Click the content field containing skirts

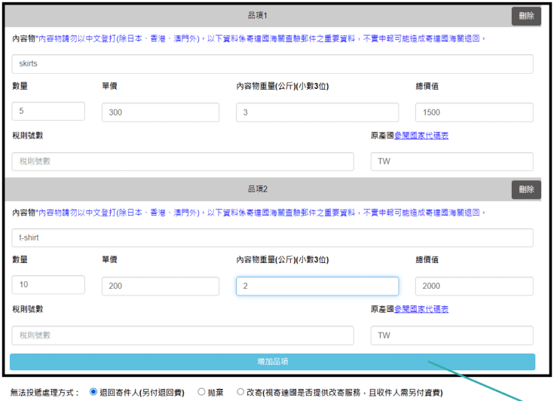272,64
